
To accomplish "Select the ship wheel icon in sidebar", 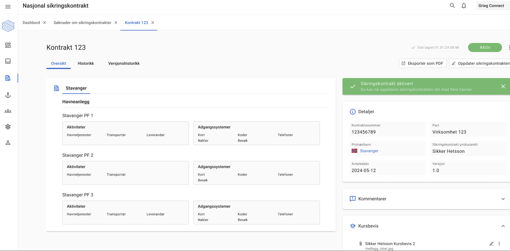I will coord(8,127).
